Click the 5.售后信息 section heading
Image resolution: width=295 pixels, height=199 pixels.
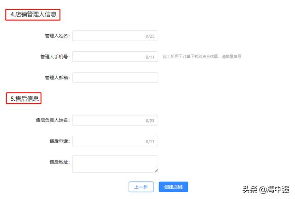point(24,98)
